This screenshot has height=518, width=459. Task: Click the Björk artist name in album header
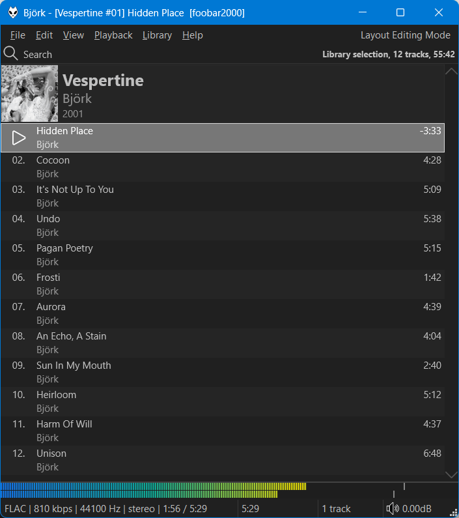click(x=77, y=99)
